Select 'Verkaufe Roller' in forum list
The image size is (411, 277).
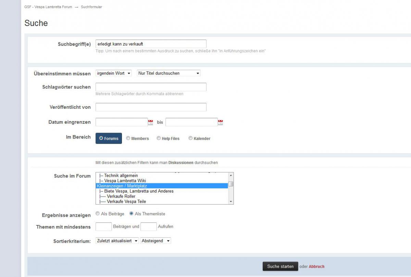pyautogui.click(x=121, y=196)
